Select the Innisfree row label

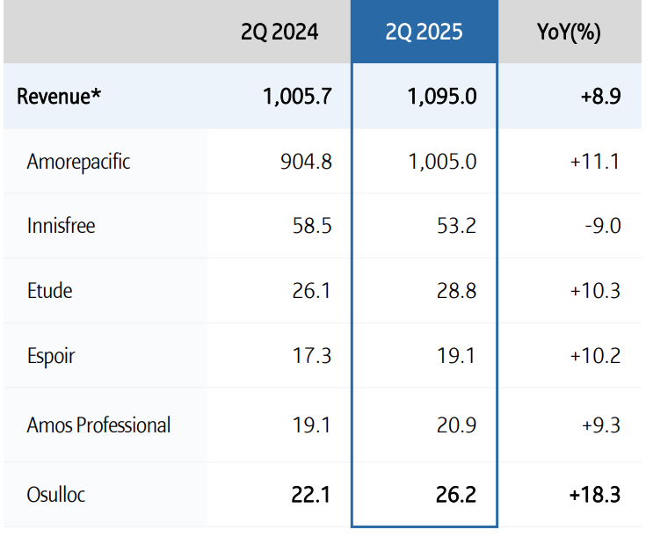tap(61, 226)
